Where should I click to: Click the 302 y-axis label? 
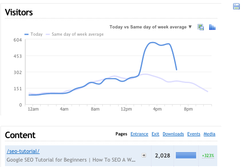pyautogui.click(x=18, y=73)
